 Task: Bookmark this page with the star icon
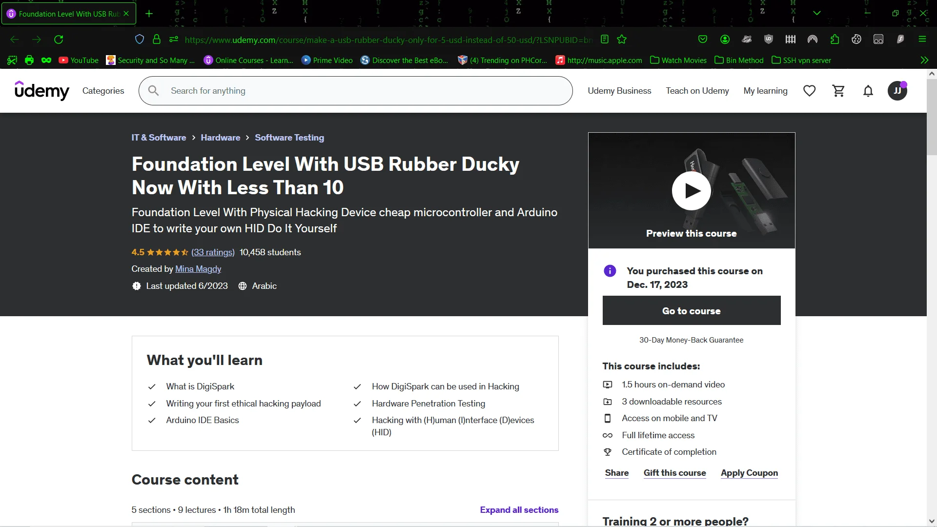(622, 40)
